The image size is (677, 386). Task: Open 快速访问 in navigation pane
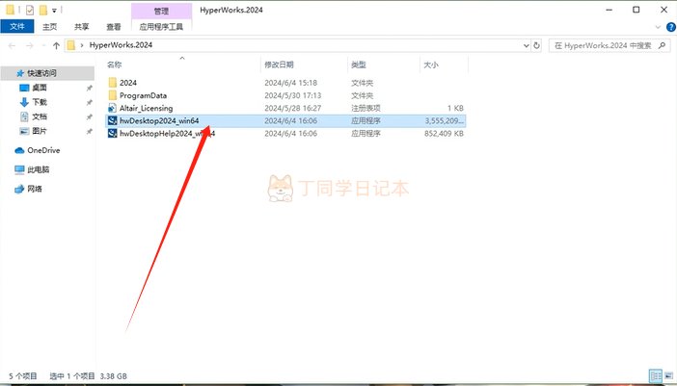41,73
